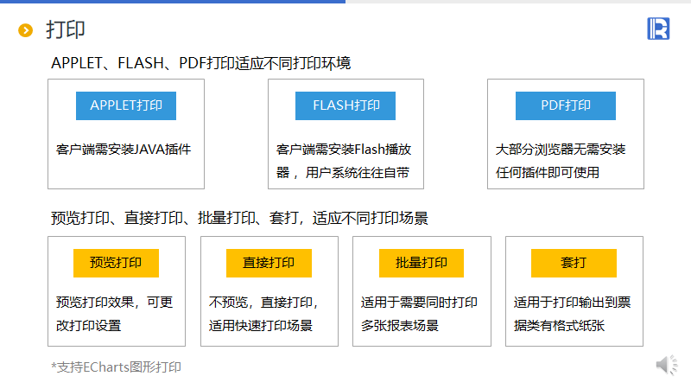Click text 不预览，直接打印

(x=263, y=303)
